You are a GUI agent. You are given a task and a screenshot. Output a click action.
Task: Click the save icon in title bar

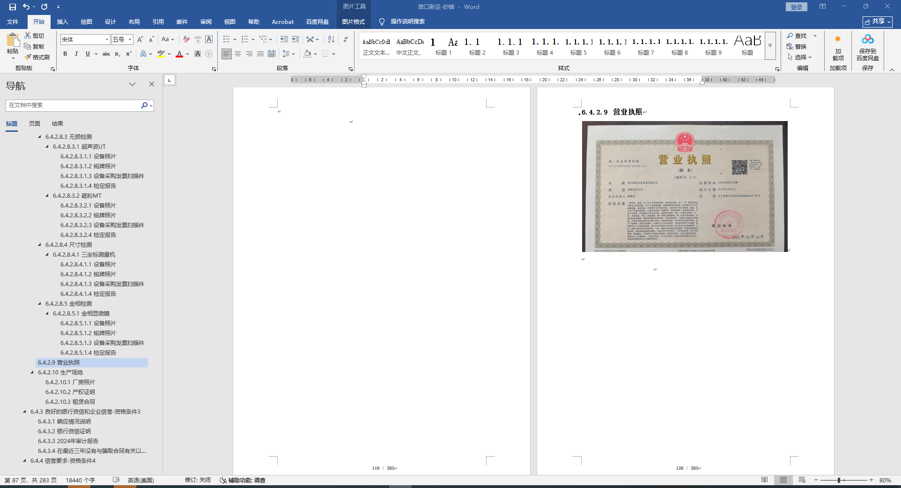coord(13,7)
